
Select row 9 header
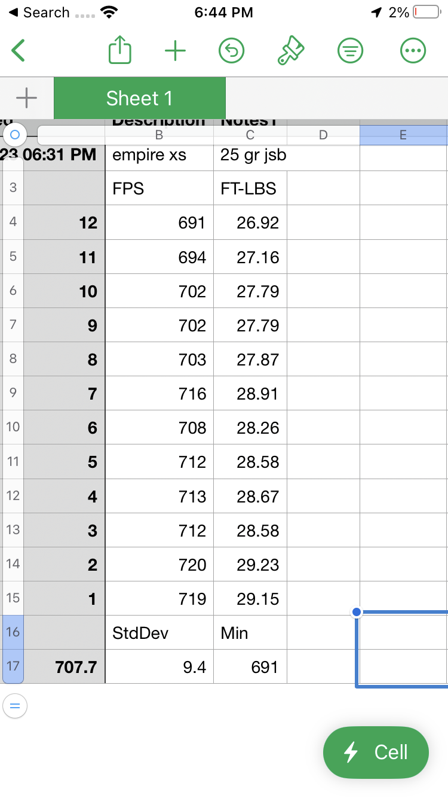[x=13, y=393]
